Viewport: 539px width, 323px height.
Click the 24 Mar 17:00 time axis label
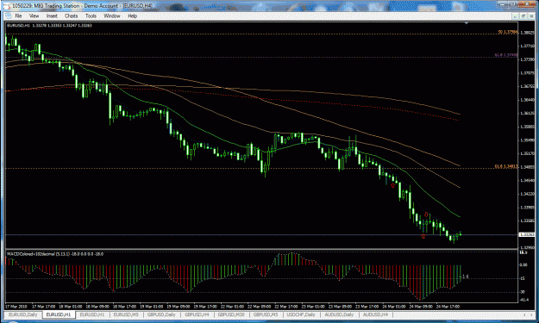click(x=448, y=306)
